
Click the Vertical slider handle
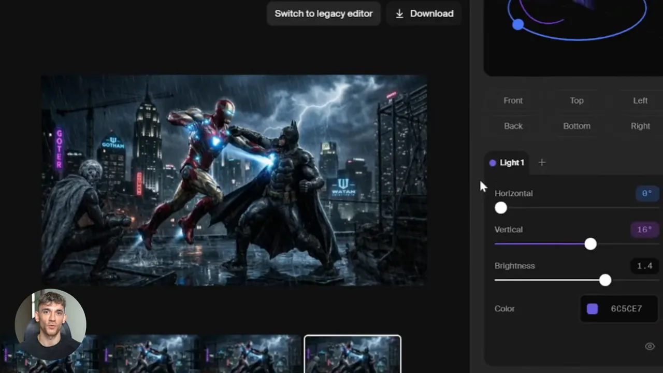pos(590,244)
